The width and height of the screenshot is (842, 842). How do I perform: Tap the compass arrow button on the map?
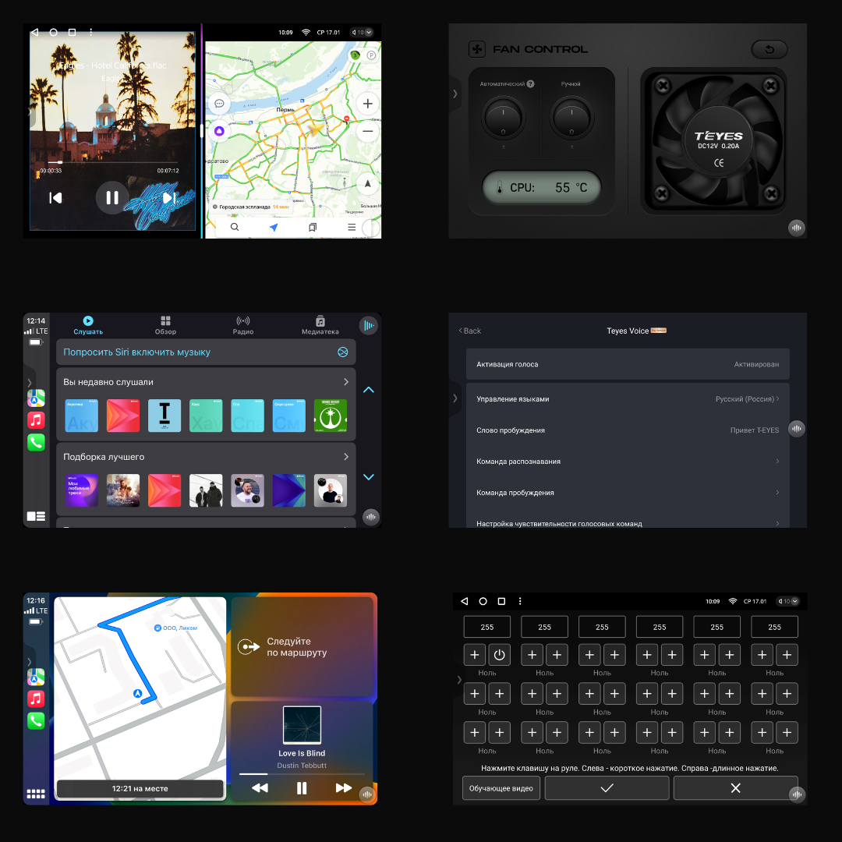367,184
